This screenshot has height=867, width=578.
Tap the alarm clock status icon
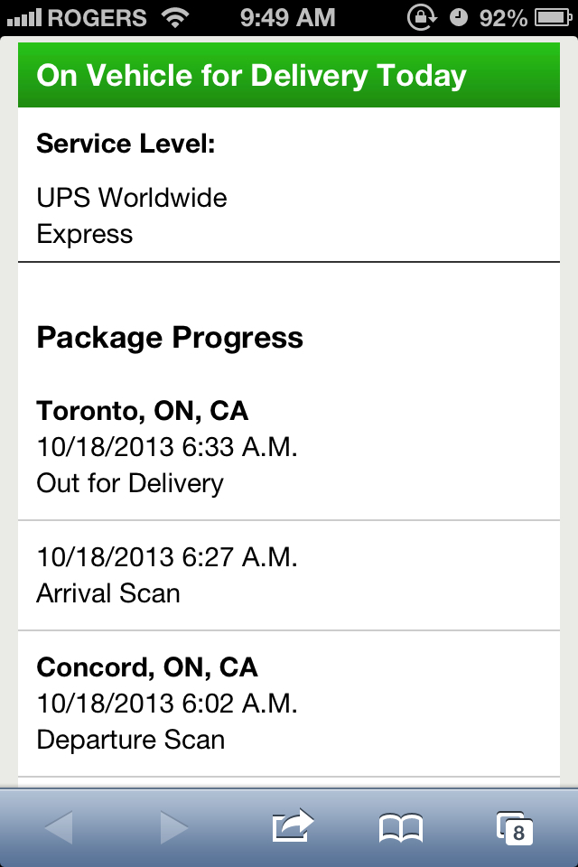click(x=458, y=18)
